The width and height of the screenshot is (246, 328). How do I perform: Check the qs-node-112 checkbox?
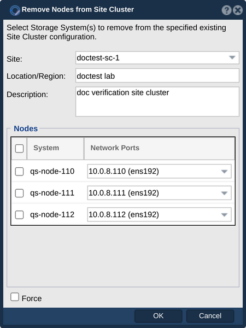tap(19, 215)
